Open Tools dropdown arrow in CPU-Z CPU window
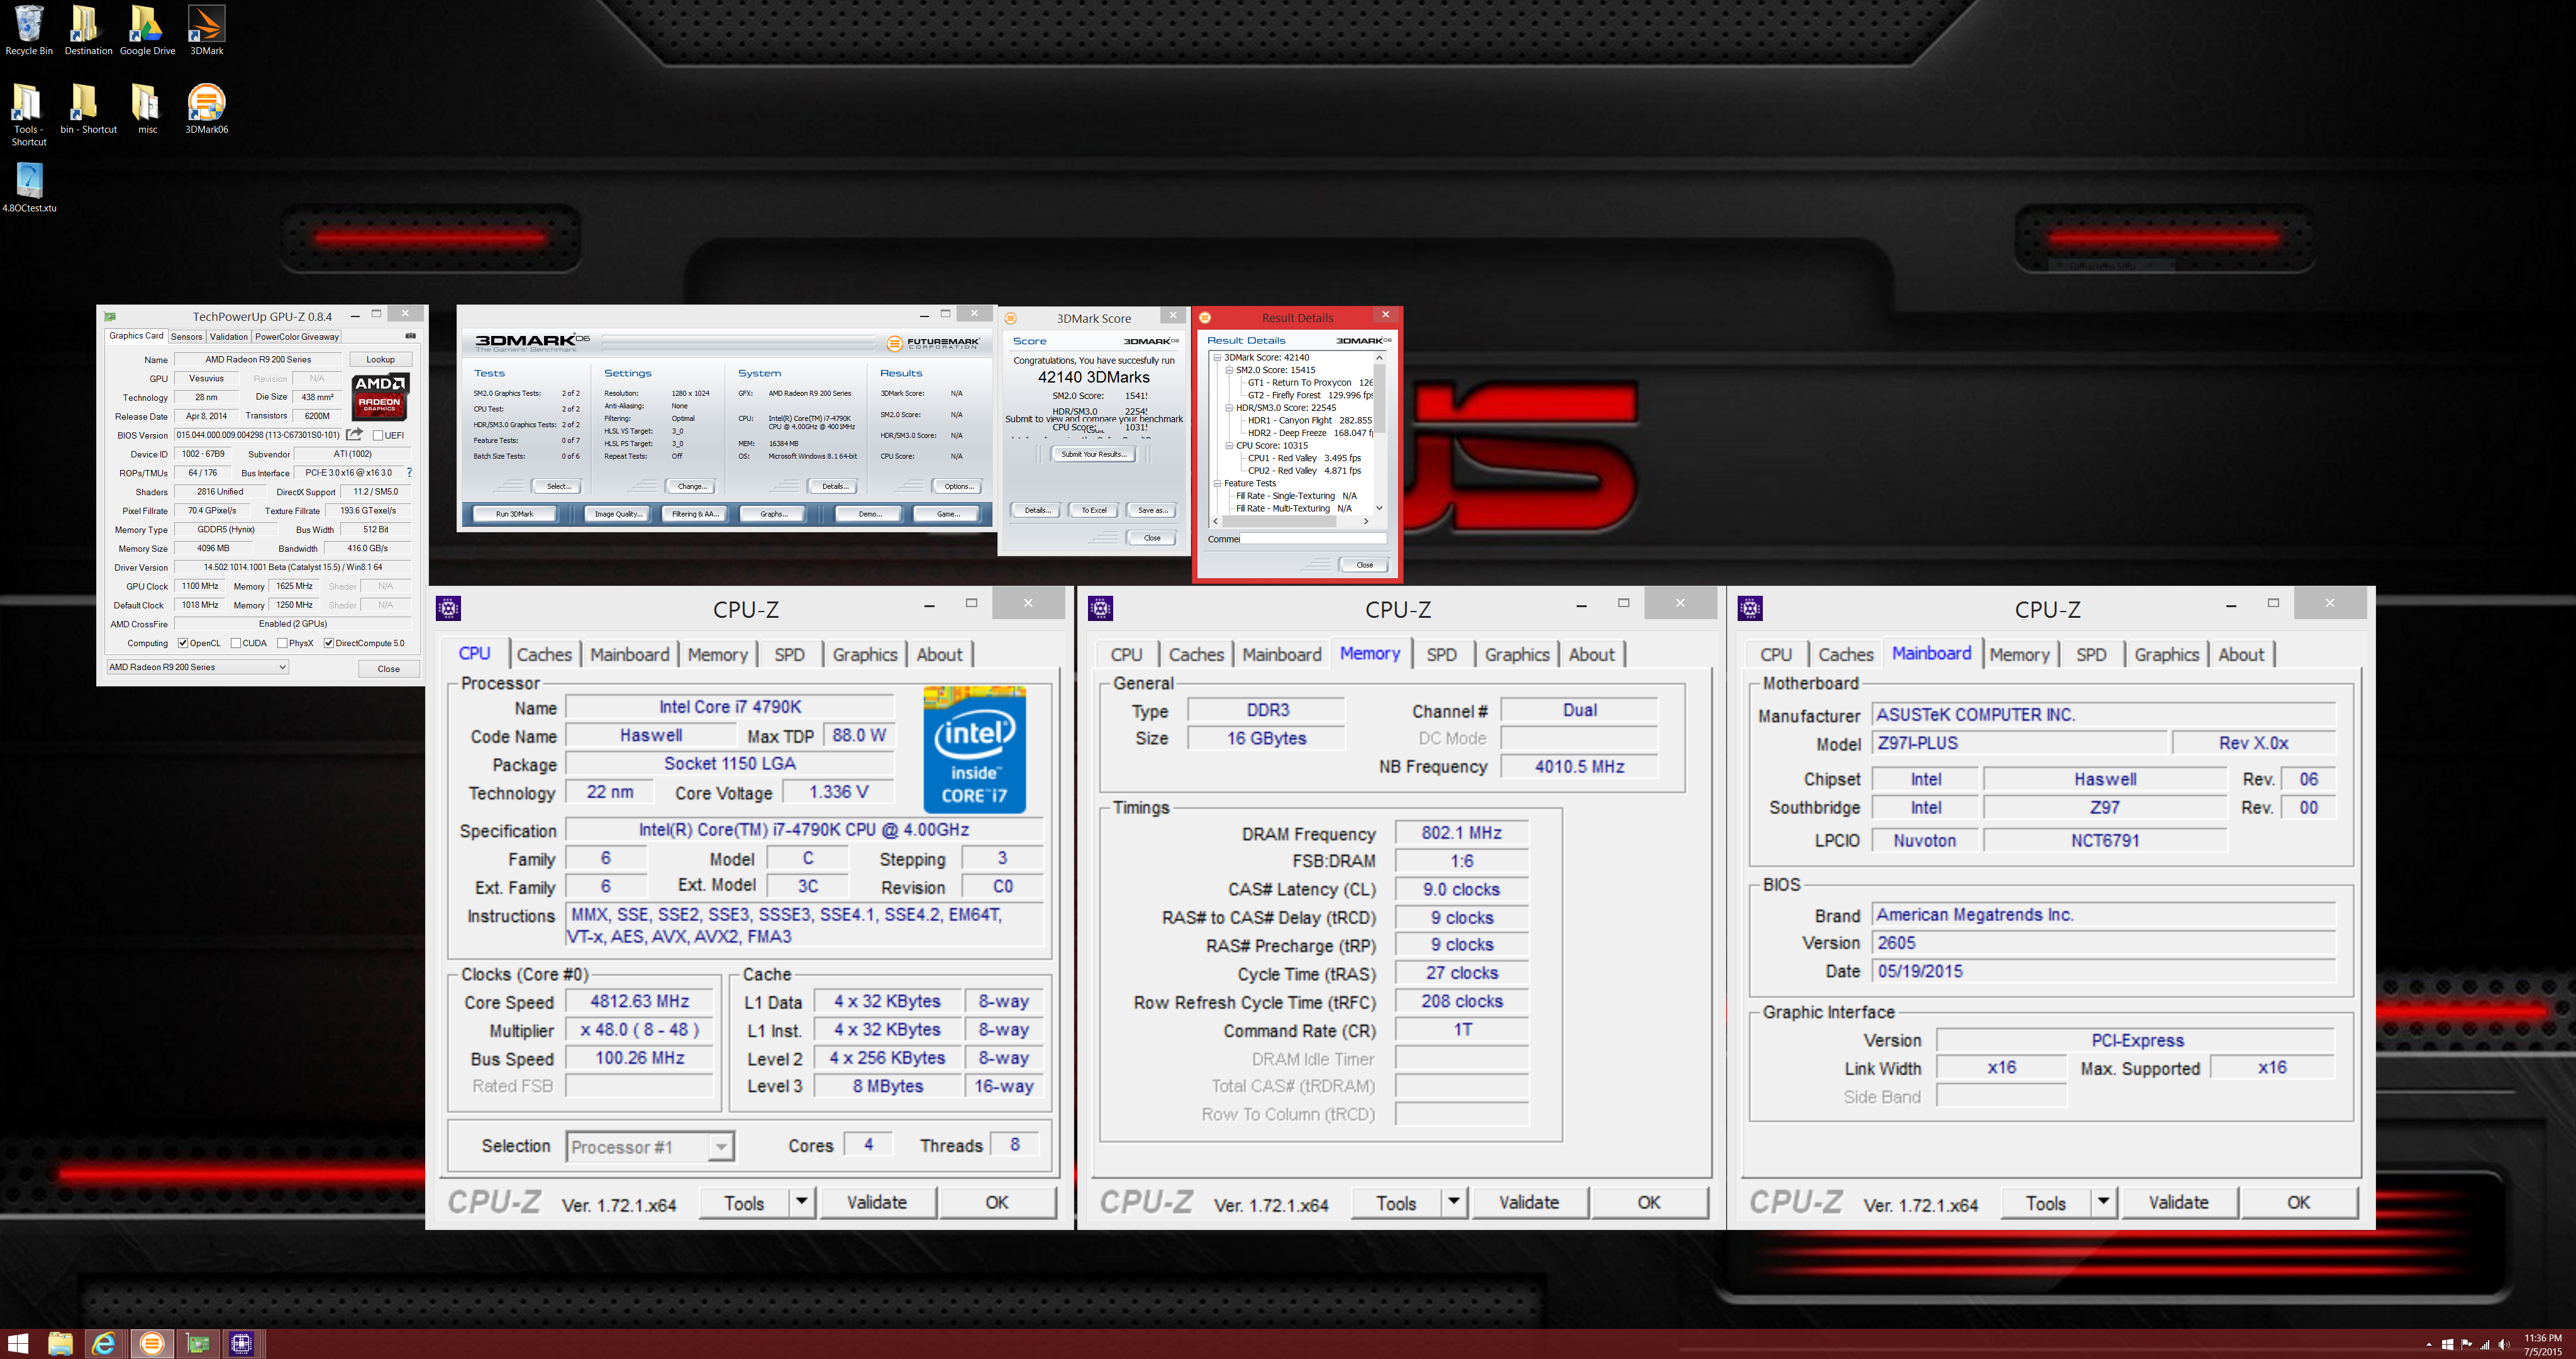 coord(802,1202)
